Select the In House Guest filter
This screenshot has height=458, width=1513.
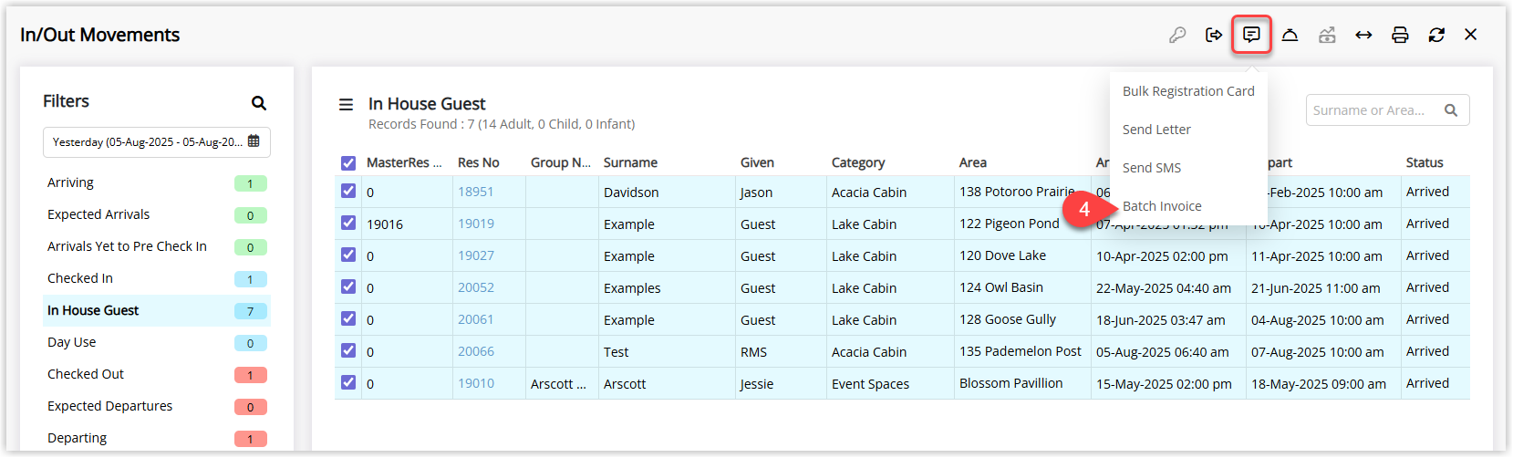[x=157, y=310]
